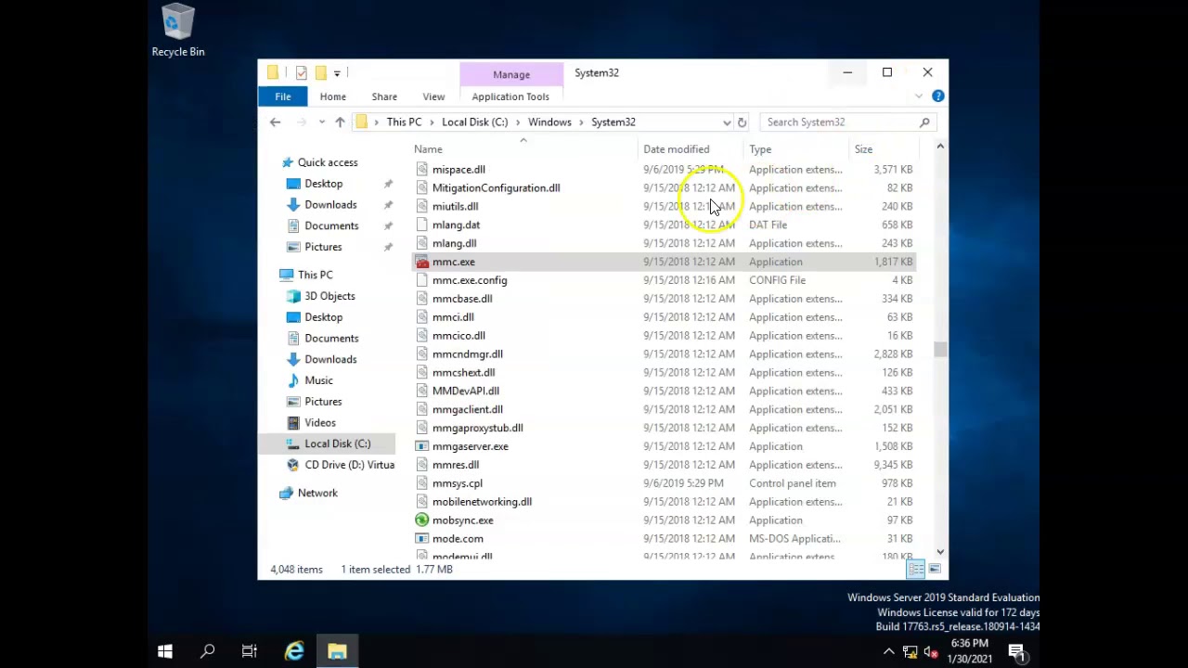The width and height of the screenshot is (1188, 668).
Task: Select This PC in navigation pane
Action: 315,275
